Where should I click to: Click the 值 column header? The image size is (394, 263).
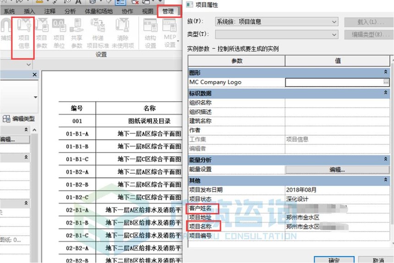[338, 61]
